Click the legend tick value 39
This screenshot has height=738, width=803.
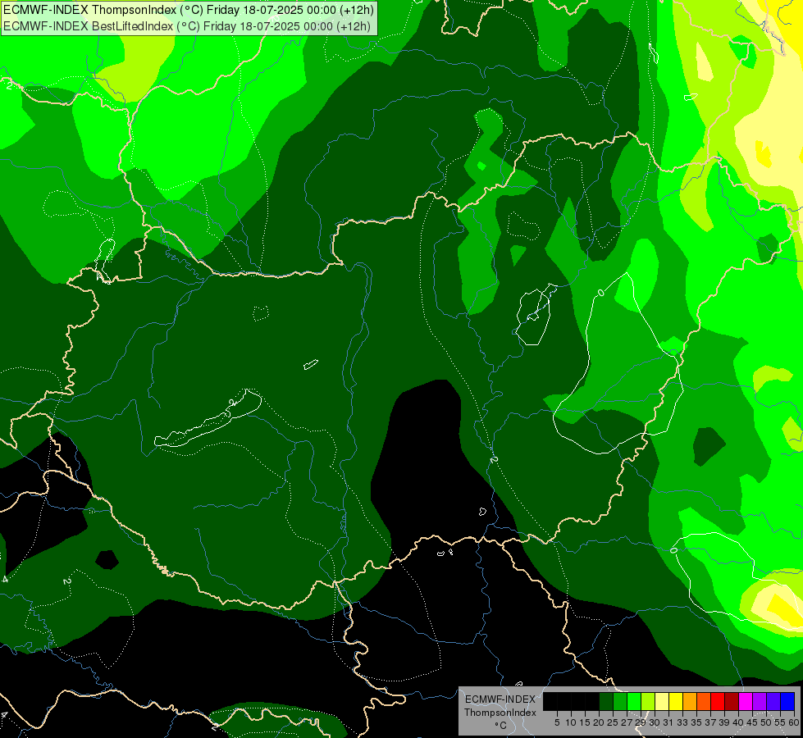724,722
